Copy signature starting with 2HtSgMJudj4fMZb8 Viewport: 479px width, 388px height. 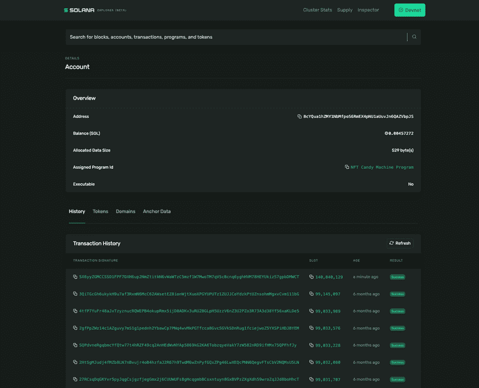point(75,362)
